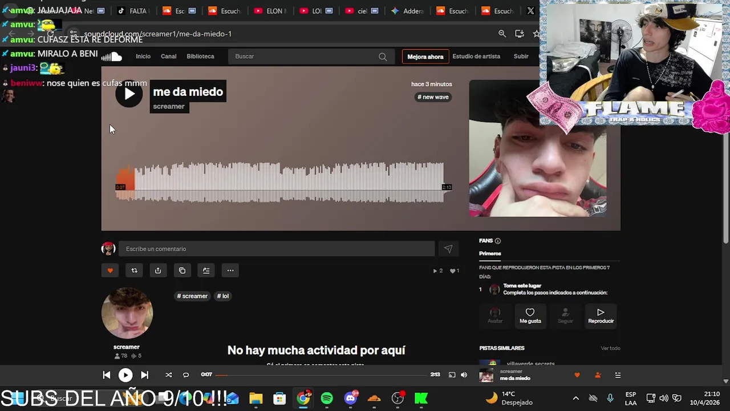Click the '# screamer' tag
Viewport: 730px width, 411px height.
192,296
